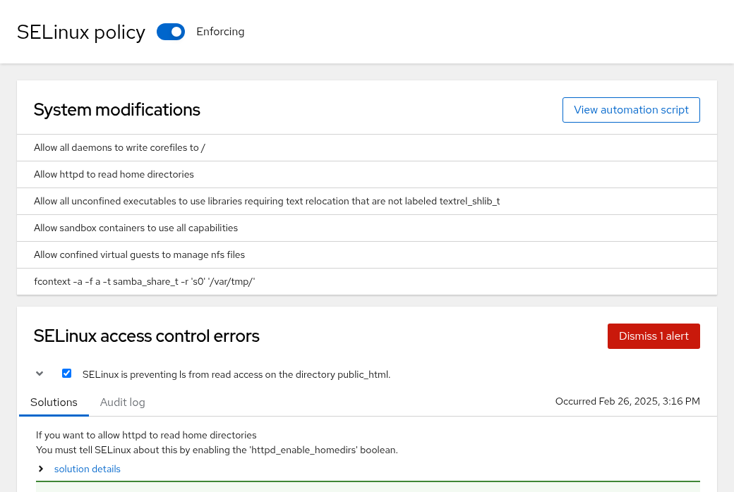The height and width of the screenshot is (492, 734).
Task: Collapse the public_html alert row chevron
Action: (x=40, y=374)
